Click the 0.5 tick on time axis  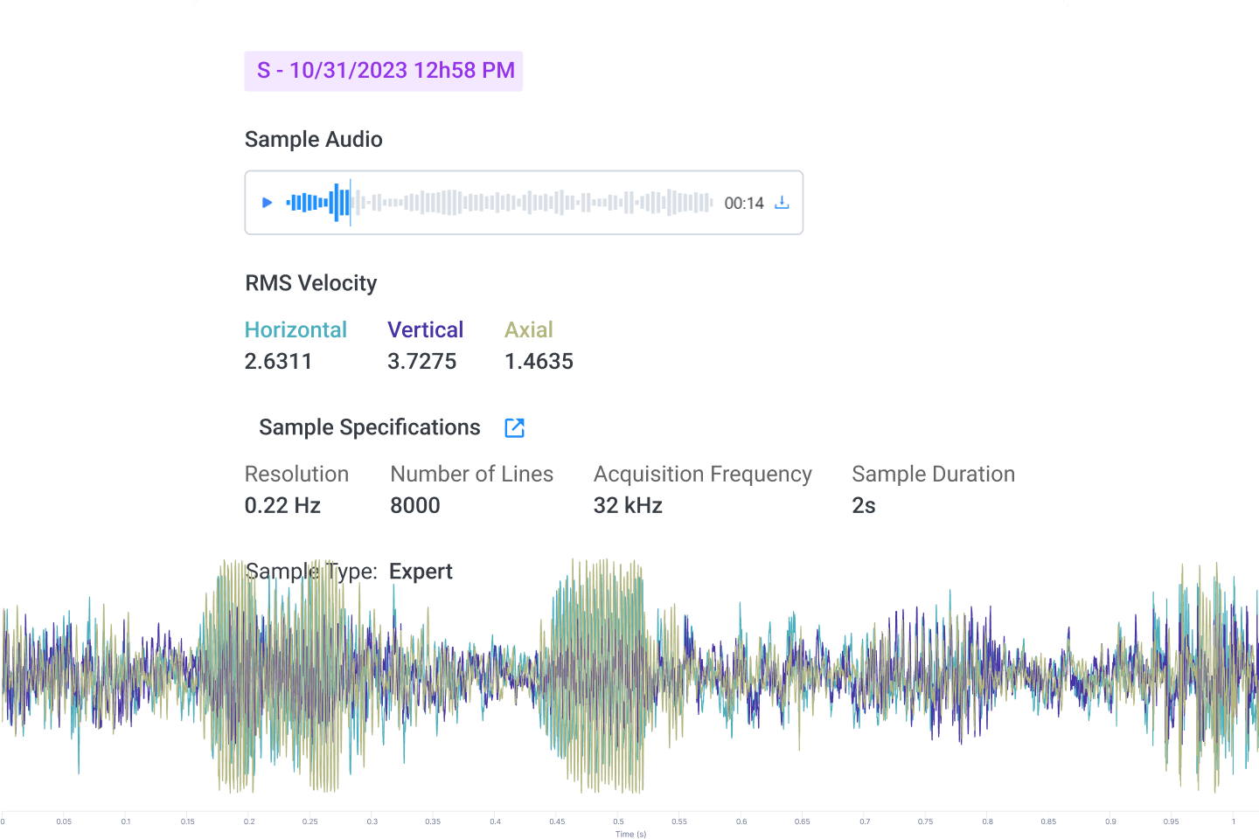pyautogui.click(x=618, y=820)
